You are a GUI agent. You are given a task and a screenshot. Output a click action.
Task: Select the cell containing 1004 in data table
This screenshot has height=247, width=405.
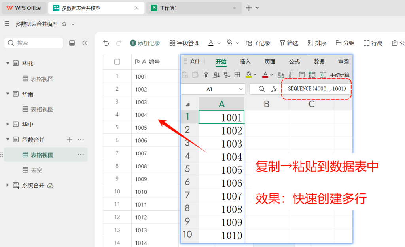155,114
